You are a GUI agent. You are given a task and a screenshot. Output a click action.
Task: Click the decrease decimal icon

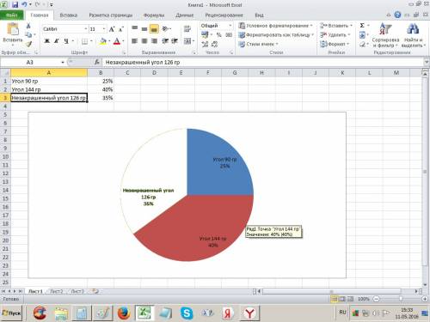pos(214,44)
